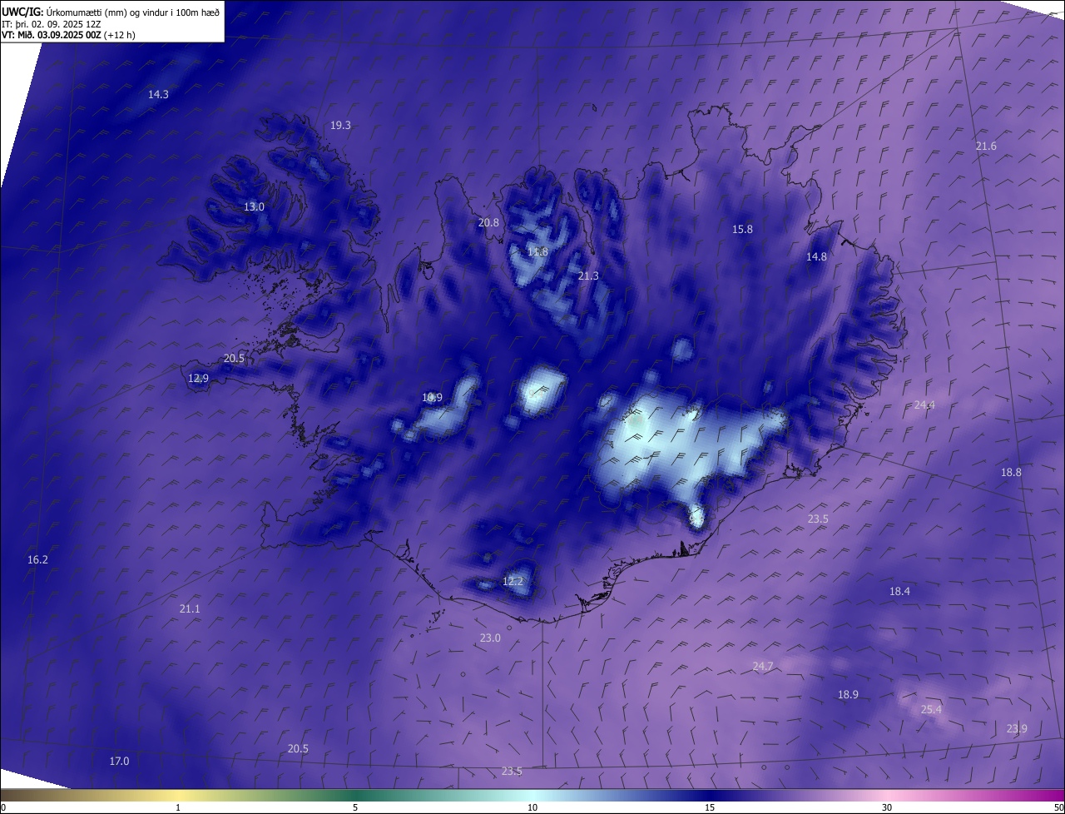
Task: Click the 20.8 value label
Action: pos(488,223)
